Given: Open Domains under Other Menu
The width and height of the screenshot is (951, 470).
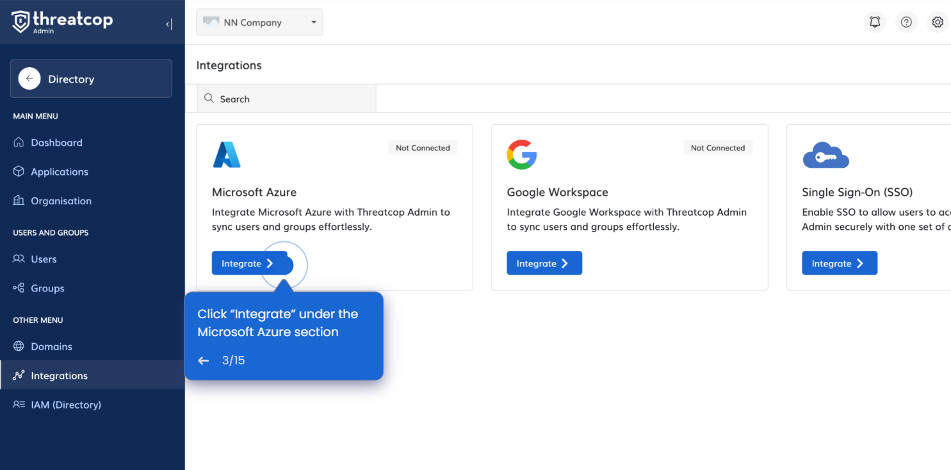Looking at the screenshot, I should (x=51, y=346).
